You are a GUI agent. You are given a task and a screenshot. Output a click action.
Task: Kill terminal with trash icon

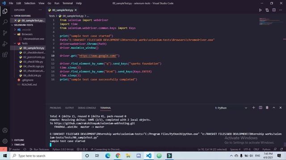(x=267, y=108)
